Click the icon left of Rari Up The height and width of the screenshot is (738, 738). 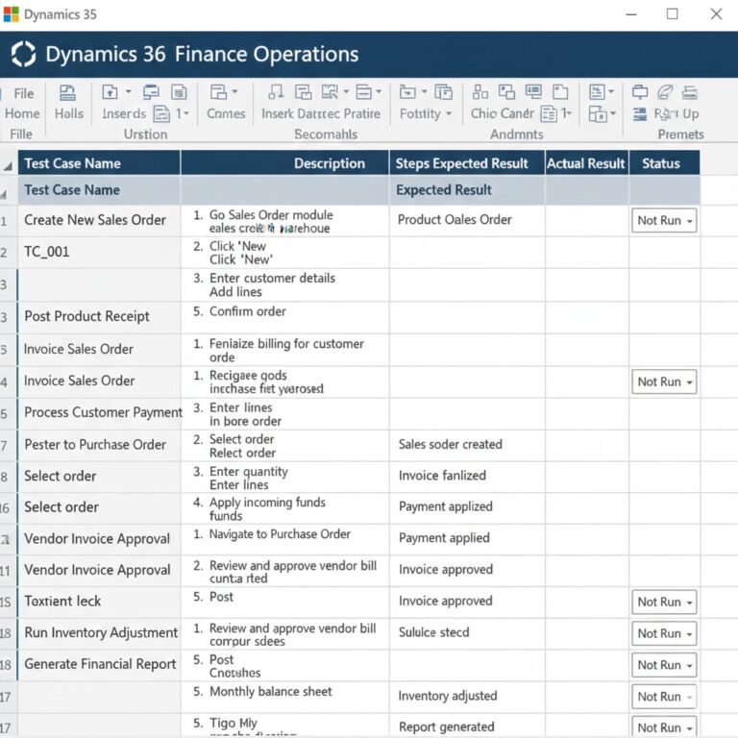click(x=640, y=114)
